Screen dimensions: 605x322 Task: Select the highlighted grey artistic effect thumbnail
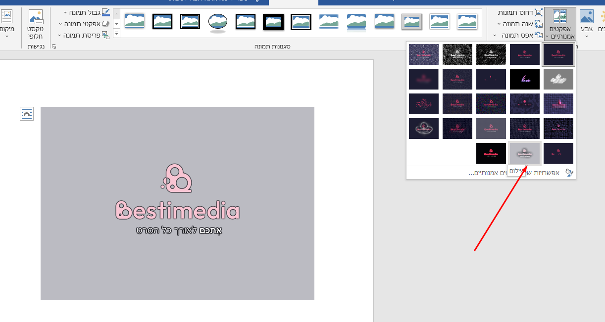tap(525, 153)
